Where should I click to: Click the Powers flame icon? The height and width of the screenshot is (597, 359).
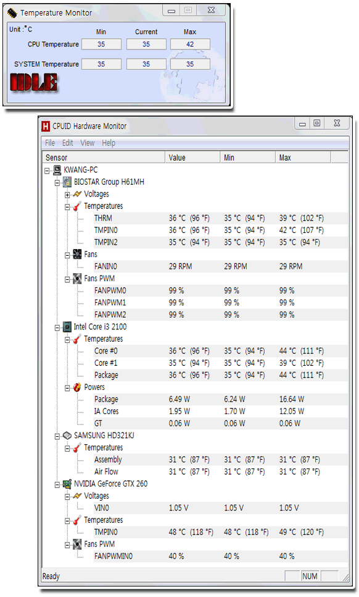pos(77,387)
